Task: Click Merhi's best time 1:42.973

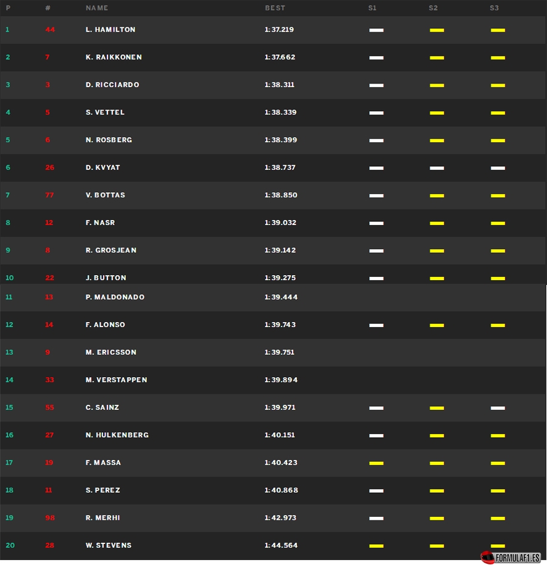Action: click(x=280, y=517)
